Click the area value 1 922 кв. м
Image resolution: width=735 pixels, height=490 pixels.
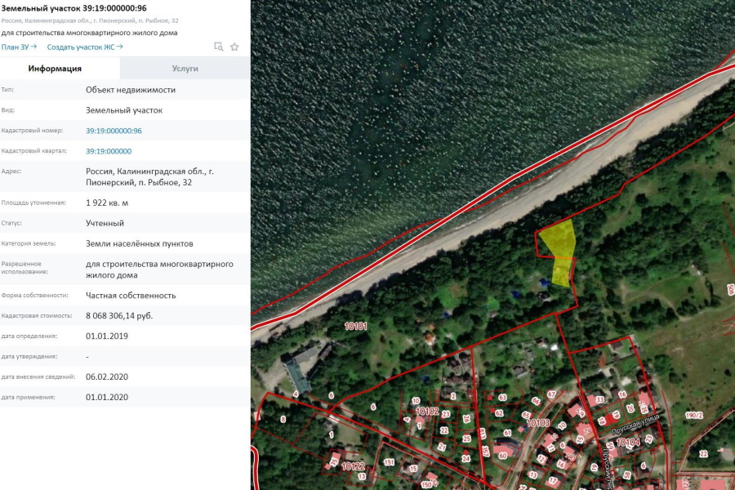click(x=107, y=203)
